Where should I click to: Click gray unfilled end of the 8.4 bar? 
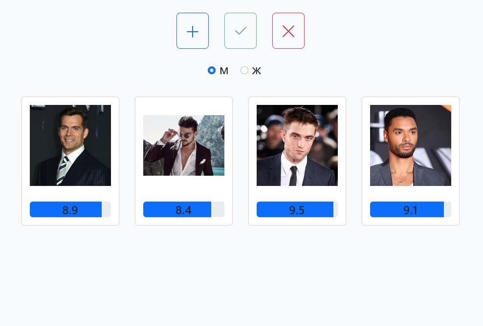coord(218,210)
